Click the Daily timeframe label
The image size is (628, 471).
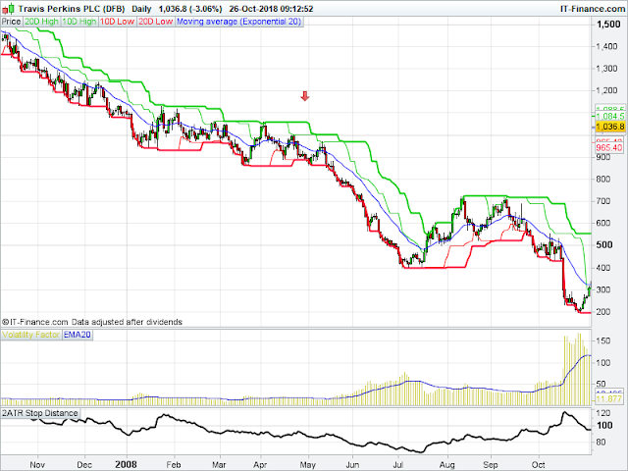coord(141,9)
